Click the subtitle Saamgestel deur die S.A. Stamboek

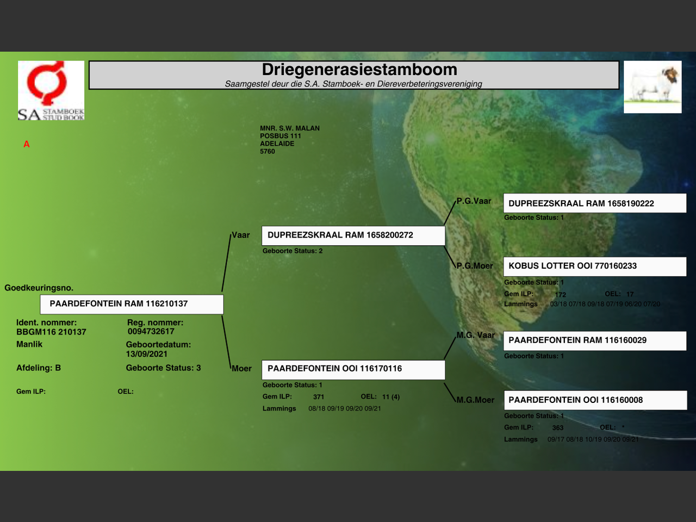(x=353, y=84)
